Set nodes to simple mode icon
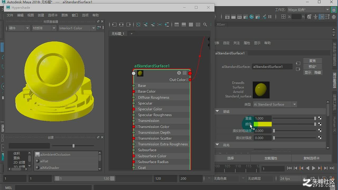 tap(177, 25)
